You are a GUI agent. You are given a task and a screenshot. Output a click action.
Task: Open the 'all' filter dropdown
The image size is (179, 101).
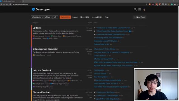pyautogui.click(x=56, y=17)
